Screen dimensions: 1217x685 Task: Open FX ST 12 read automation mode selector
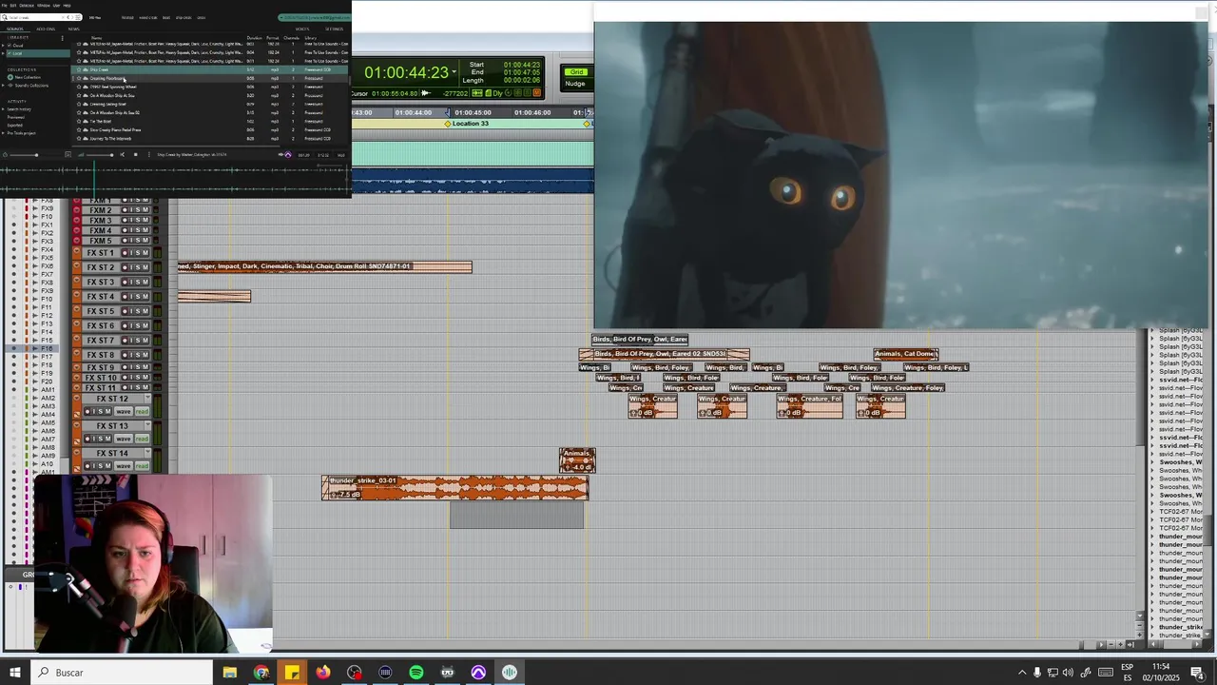tap(142, 411)
